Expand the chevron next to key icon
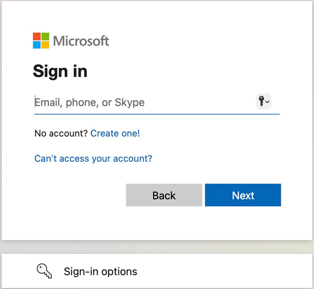The width and height of the screenshot is (314, 289). pyautogui.click(x=267, y=102)
